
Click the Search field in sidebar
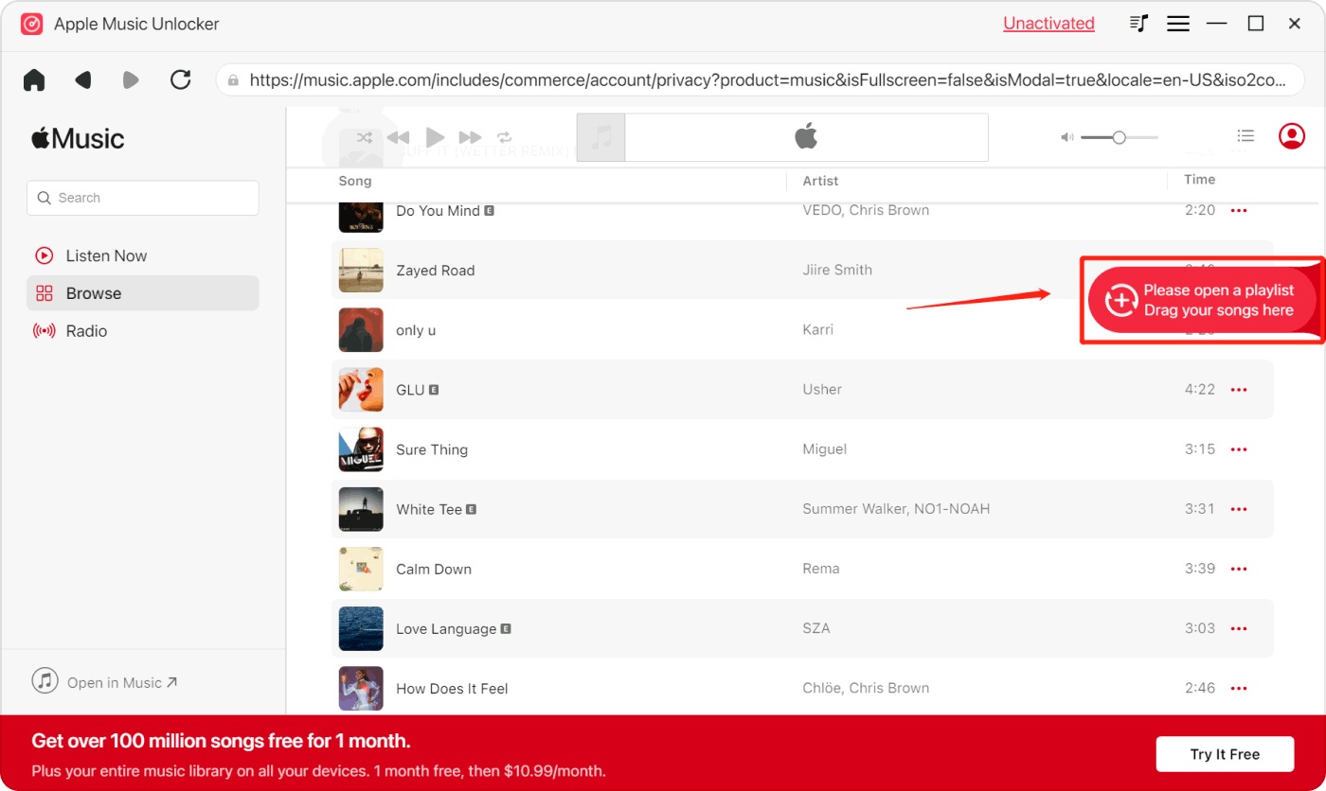[x=143, y=198]
